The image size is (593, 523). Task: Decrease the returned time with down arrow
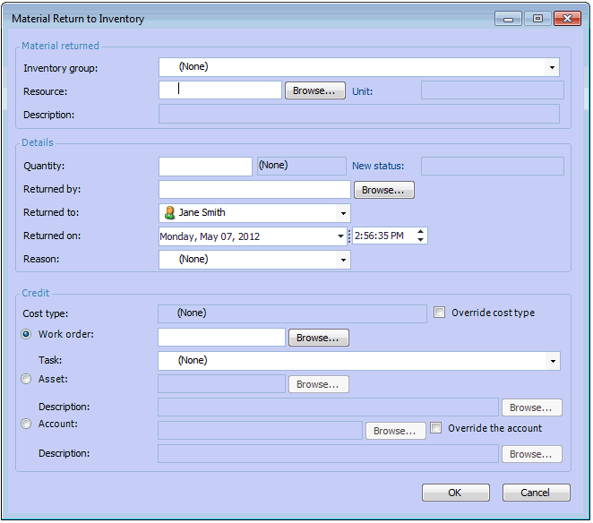(421, 240)
